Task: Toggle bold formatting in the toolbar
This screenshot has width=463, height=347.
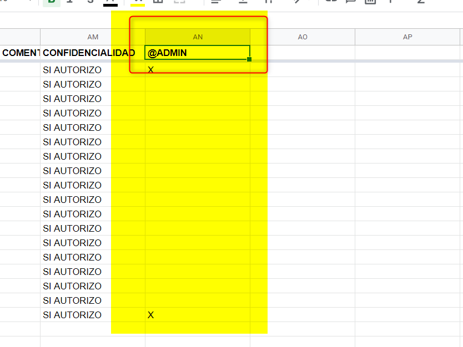Action: [x=52, y=2]
